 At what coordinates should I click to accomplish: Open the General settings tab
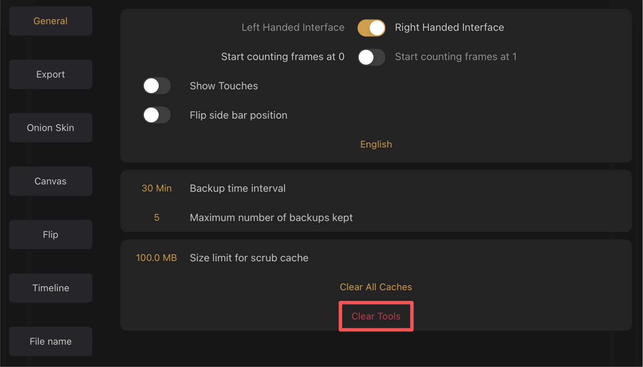click(51, 21)
